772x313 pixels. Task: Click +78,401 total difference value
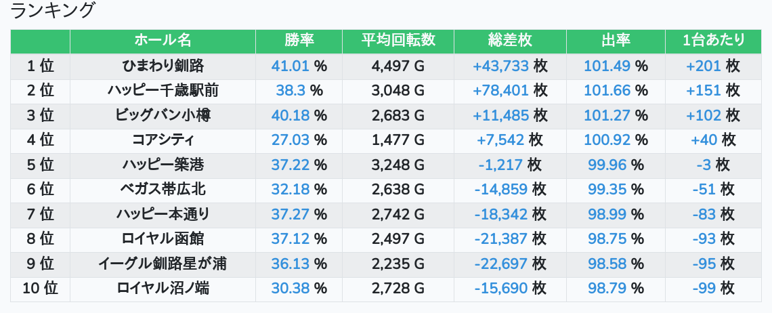coord(501,91)
